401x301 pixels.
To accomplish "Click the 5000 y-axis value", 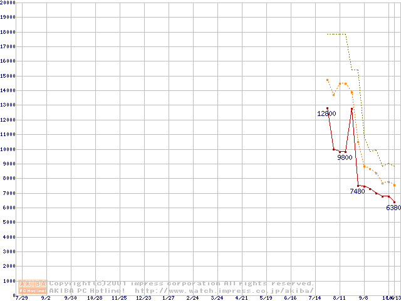I will (x=9, y=223).
